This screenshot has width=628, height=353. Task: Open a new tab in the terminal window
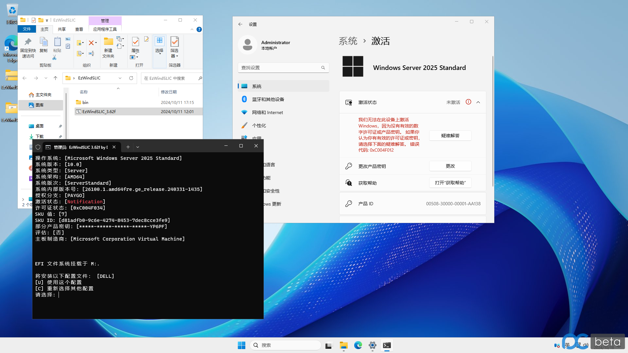[x=128, y=147]
